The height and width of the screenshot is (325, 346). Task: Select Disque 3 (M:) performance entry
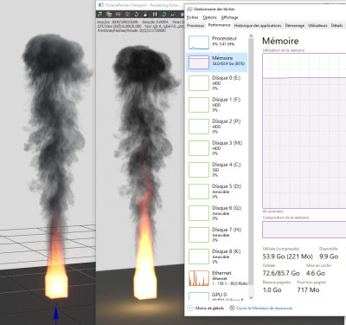(x=216, y=148)
